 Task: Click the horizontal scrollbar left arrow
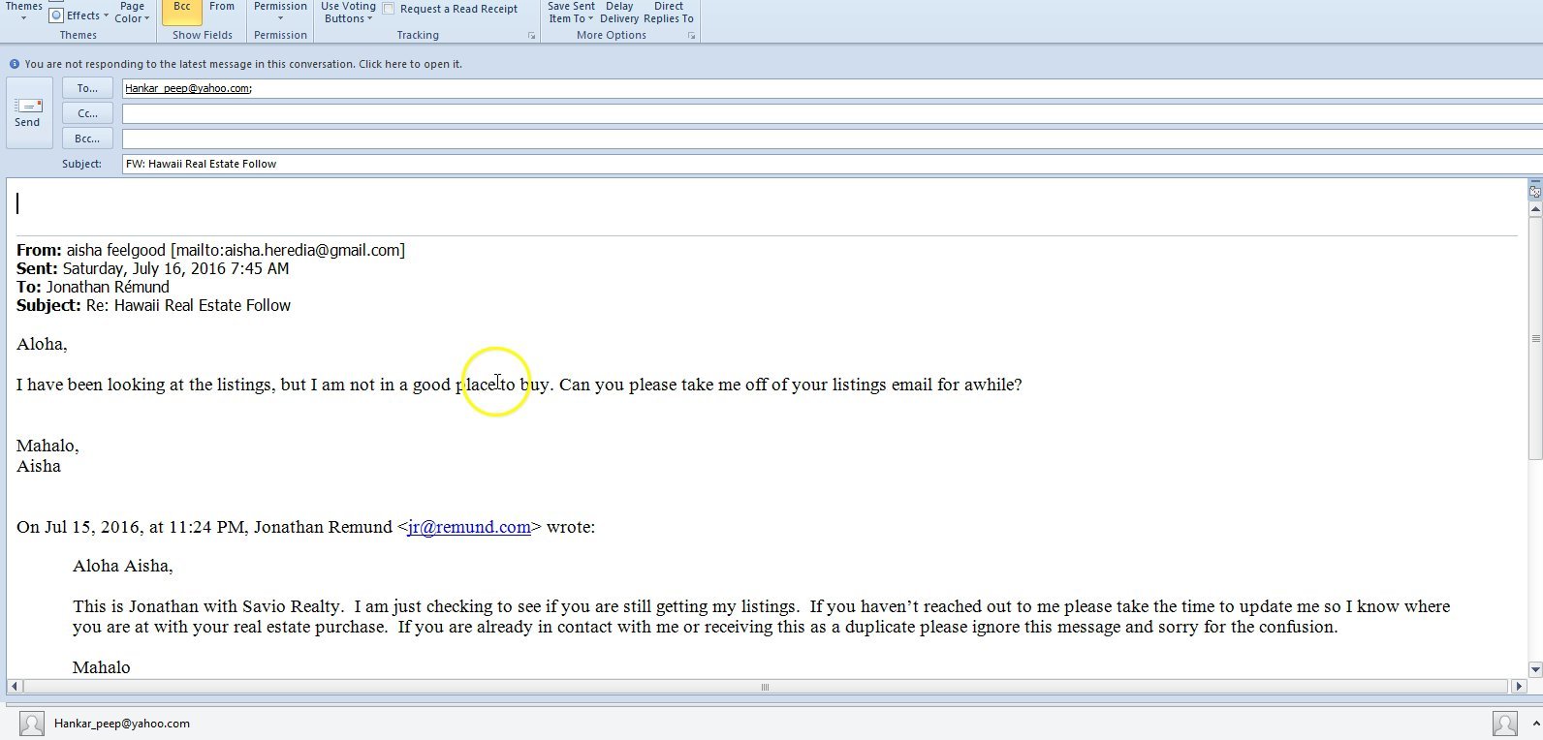coord(15,687)
